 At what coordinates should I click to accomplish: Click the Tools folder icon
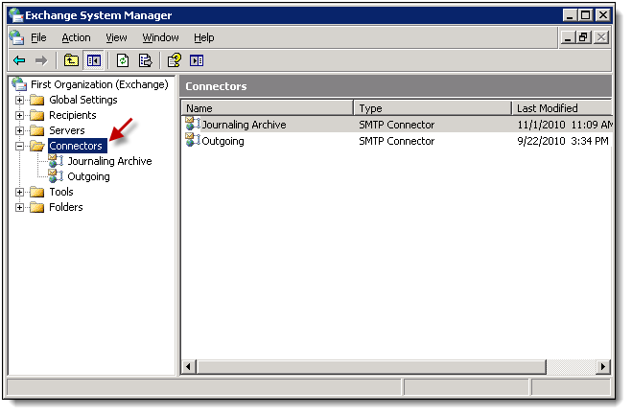coord(37,192)
